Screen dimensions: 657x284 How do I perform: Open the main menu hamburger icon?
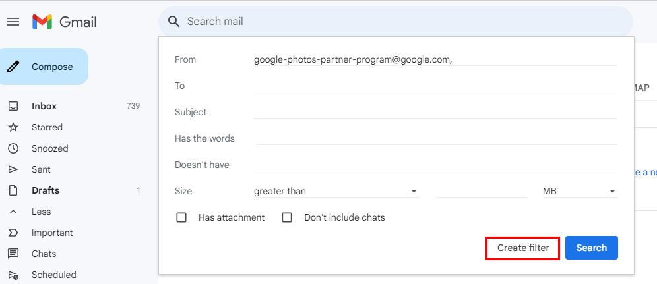pyautogui.click(x=13, y=22)
